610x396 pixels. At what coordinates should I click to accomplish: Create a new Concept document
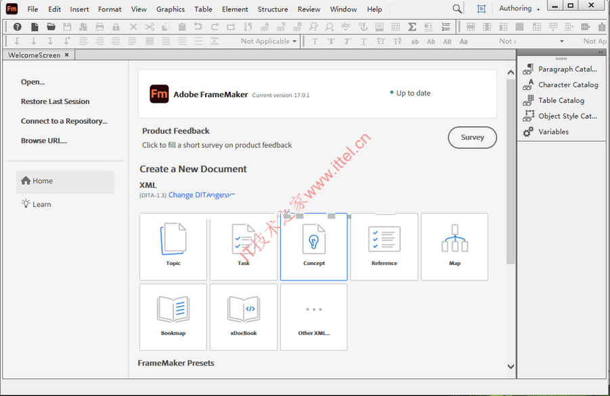(314, 247)
